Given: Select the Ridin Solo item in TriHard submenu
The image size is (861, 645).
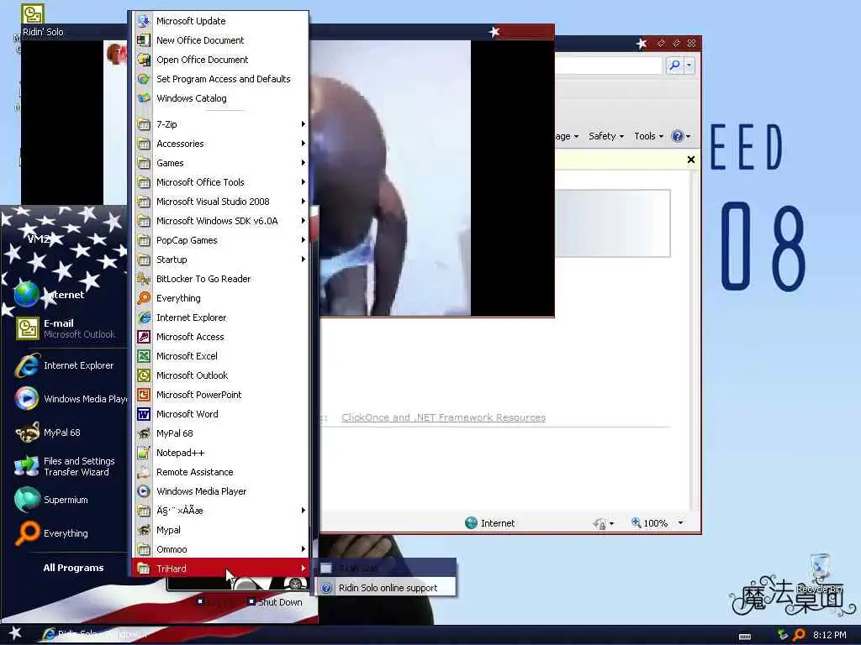Looking at the screenshot, I should [385, 569].
